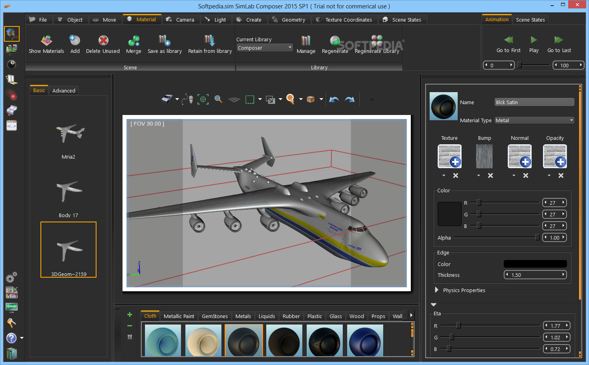The image size is (589, 365).
Task: Remove the Texture map with X
Action: tap(456, 175)
